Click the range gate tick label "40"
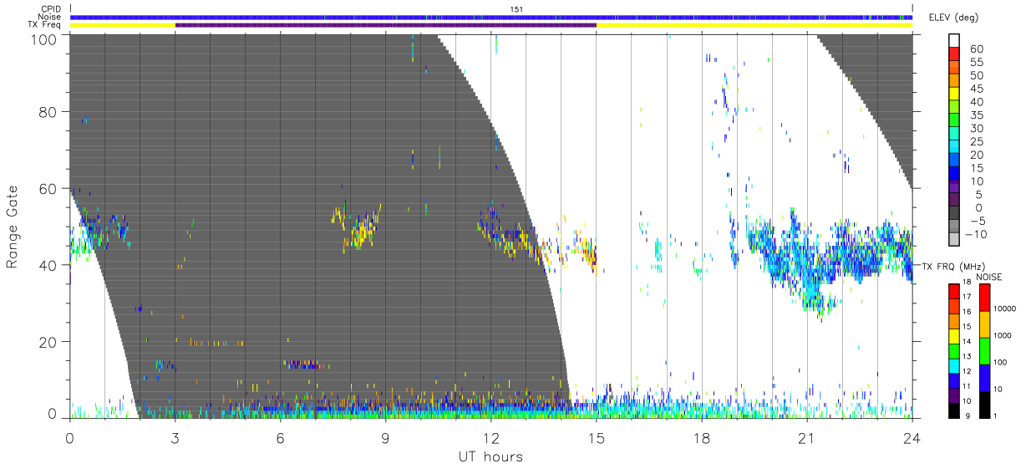The width and height of the screenshot is (1026, 474). 48,266
